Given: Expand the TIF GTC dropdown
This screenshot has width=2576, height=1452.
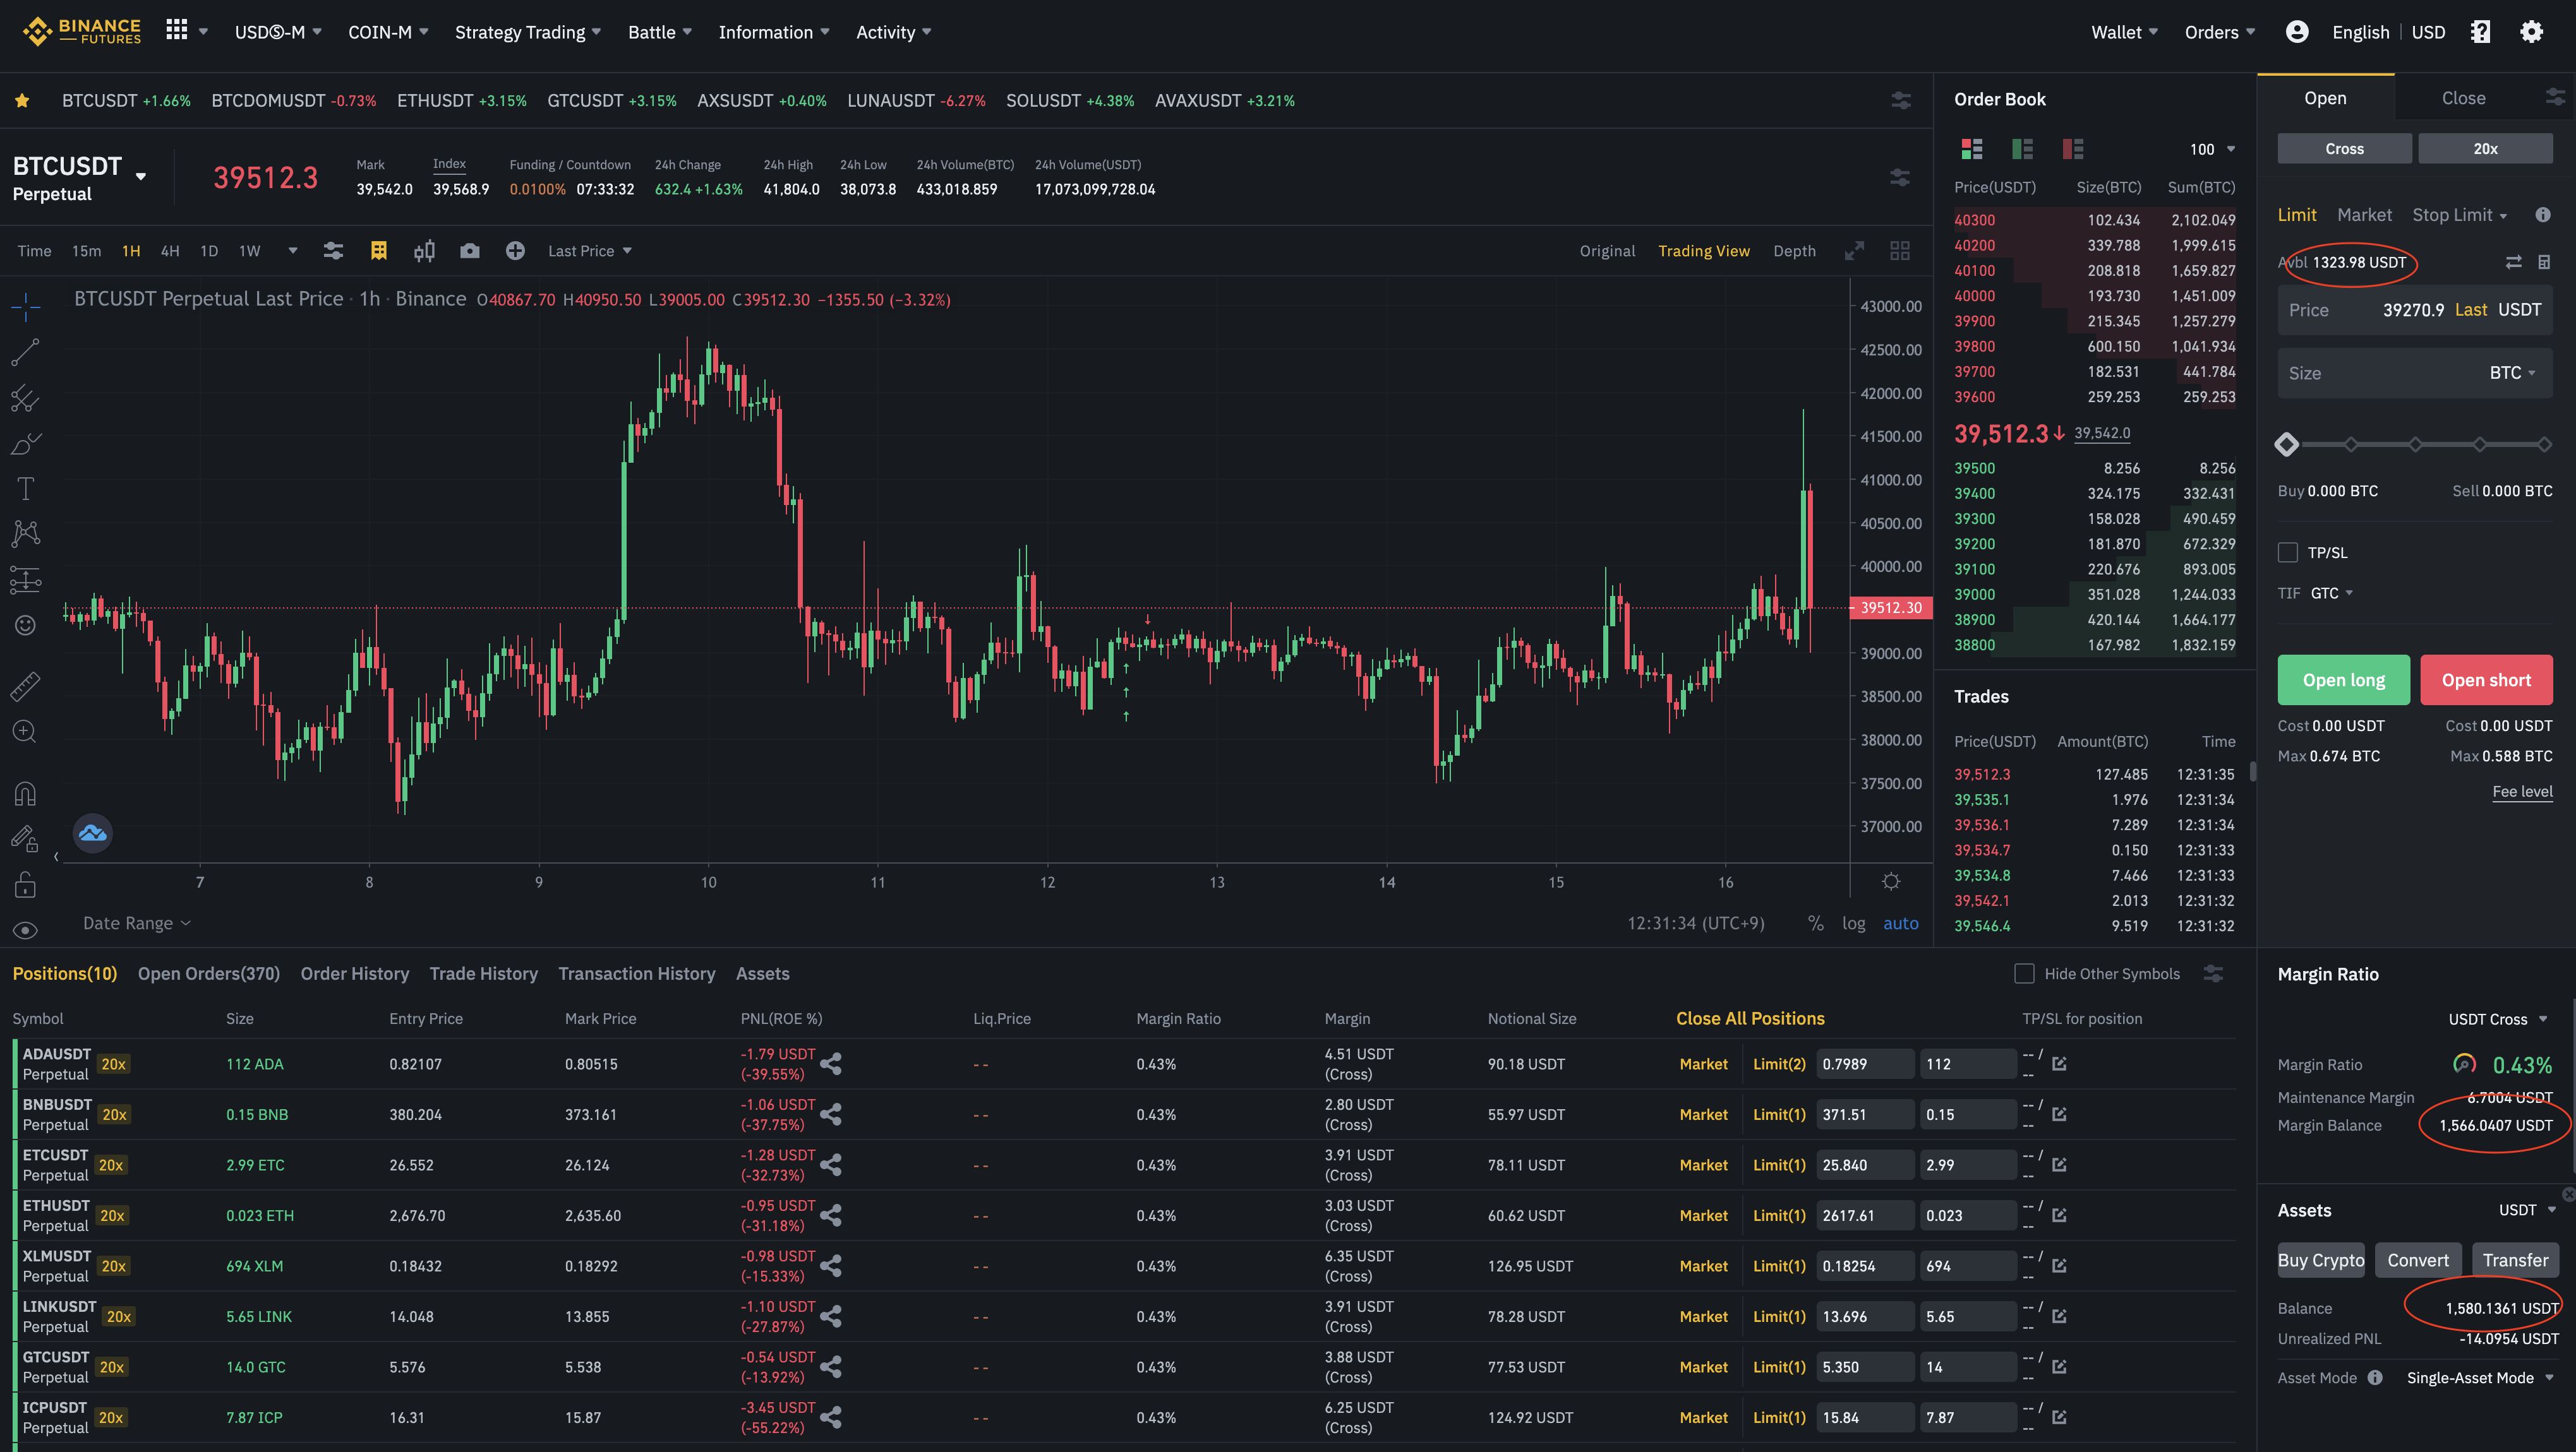Looking at the screenshot, I should [2332, 593].
